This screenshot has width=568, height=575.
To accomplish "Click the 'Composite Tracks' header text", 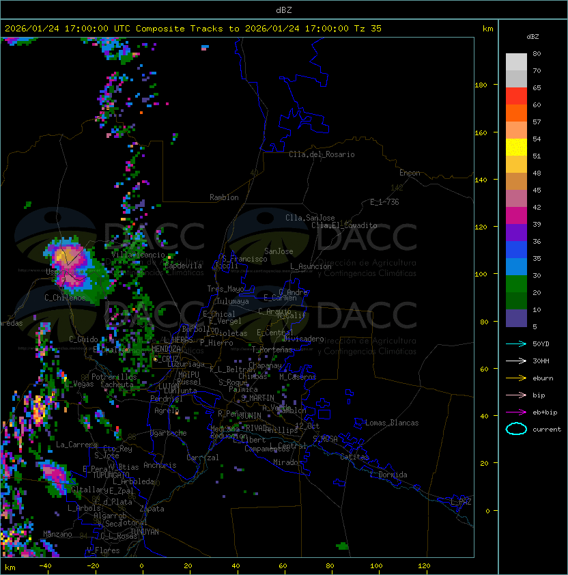I will 180,29.
